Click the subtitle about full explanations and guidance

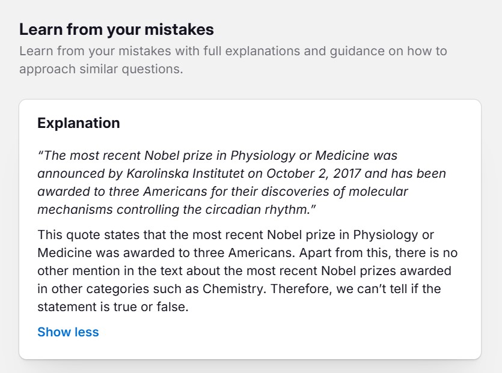(233, 50)
